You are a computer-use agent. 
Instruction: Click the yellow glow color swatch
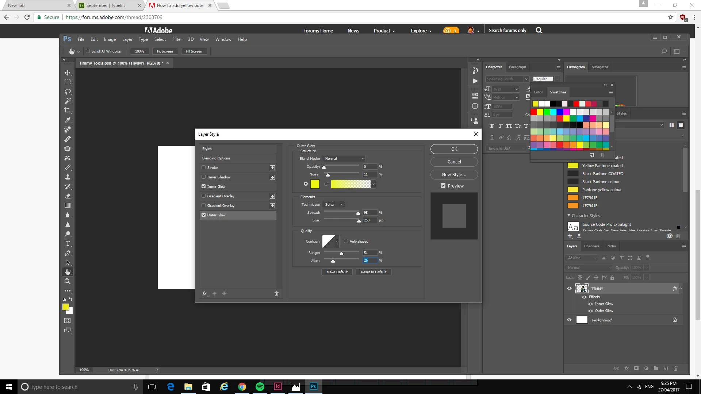[x=314, y=184]
